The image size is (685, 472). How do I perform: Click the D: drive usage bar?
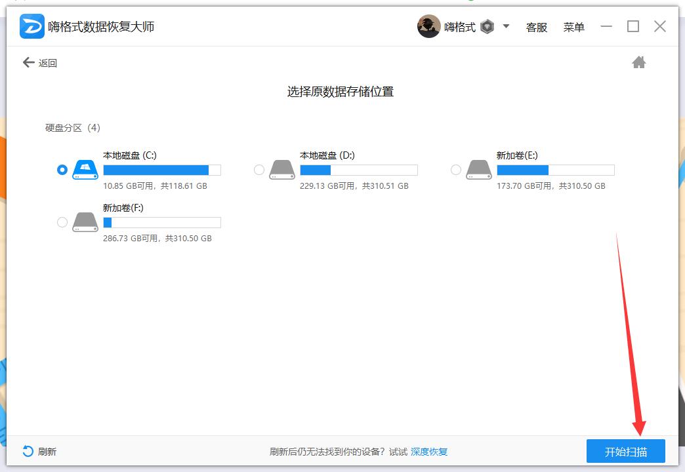(359, 170)
